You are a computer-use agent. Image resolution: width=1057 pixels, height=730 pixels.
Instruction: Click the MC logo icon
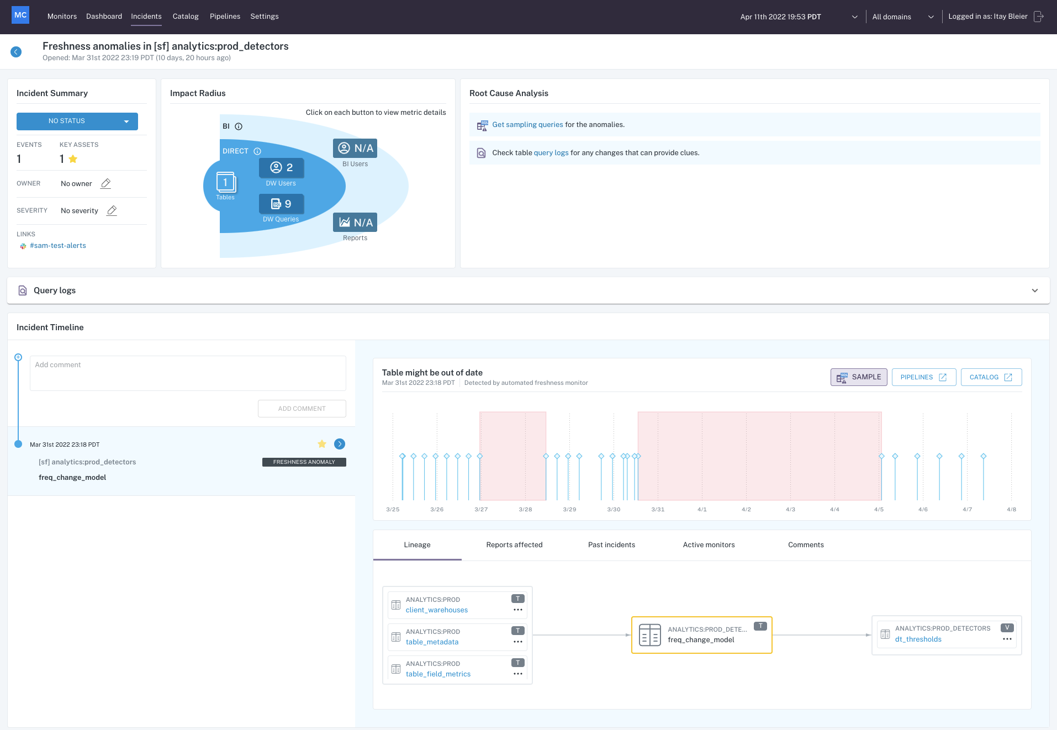(20, 15)
